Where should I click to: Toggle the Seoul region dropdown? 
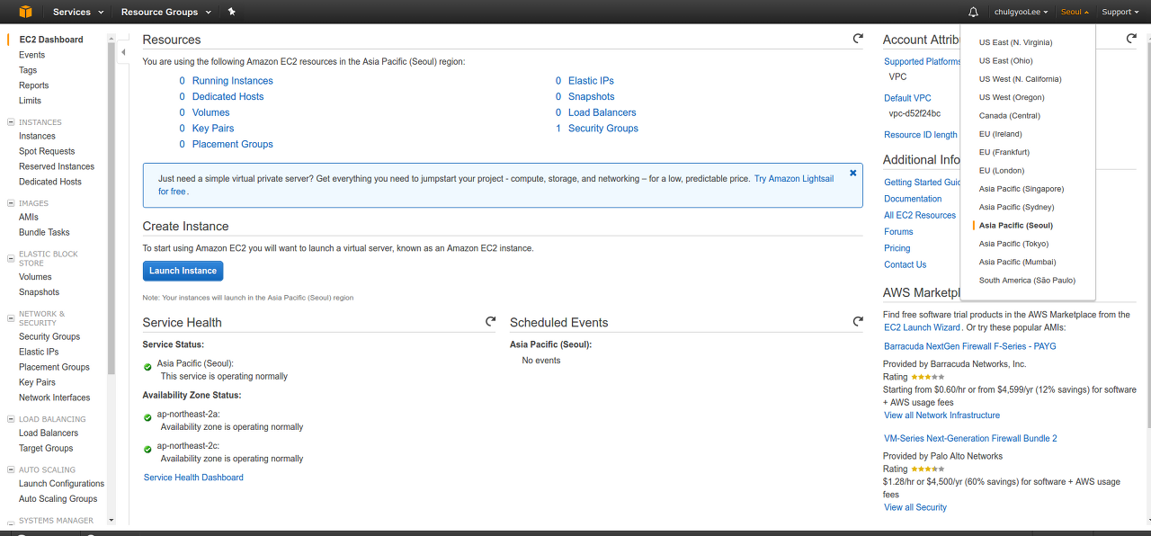pyautogui.click(x=1075, y=12)
